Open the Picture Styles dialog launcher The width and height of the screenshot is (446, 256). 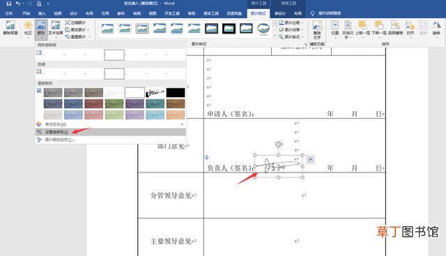[306, 45]
